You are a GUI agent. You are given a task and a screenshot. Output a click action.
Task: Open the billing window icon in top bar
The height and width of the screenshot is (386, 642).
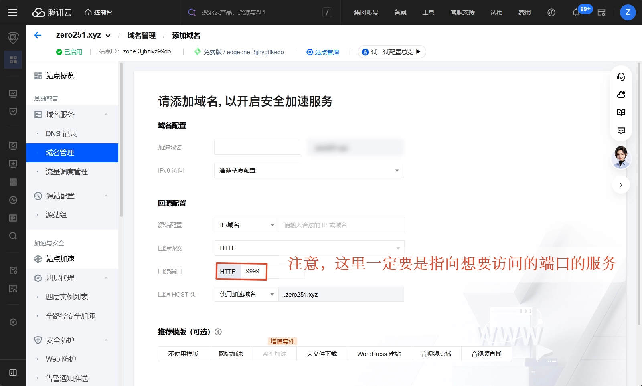point(601,12)
